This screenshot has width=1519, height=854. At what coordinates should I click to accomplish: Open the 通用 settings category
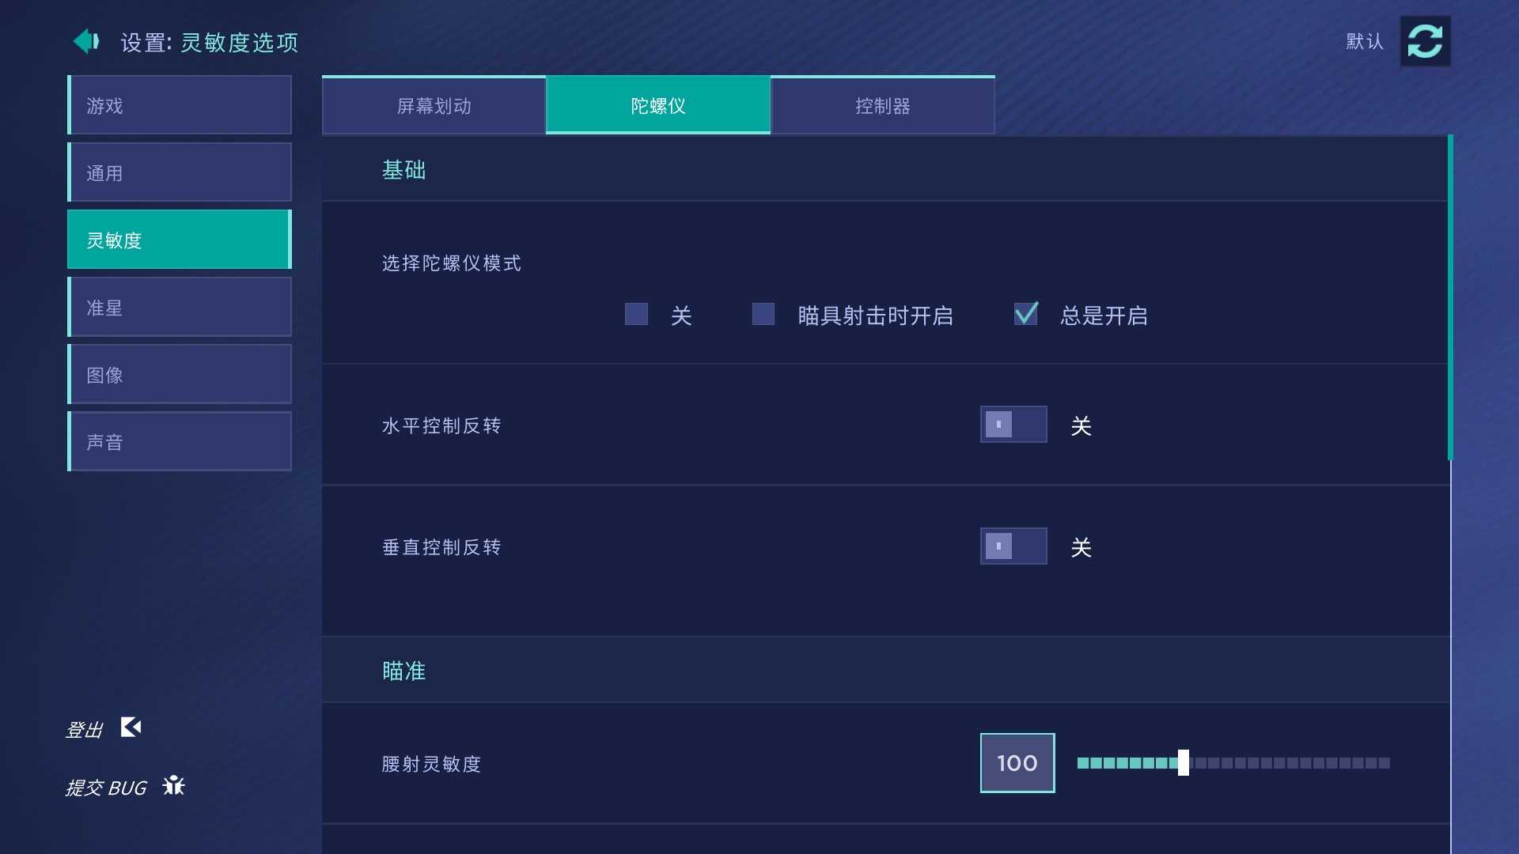[x=180, y=172]
